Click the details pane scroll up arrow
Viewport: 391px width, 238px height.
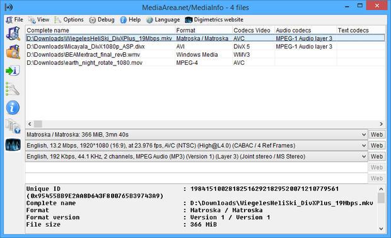click(381, 189)
